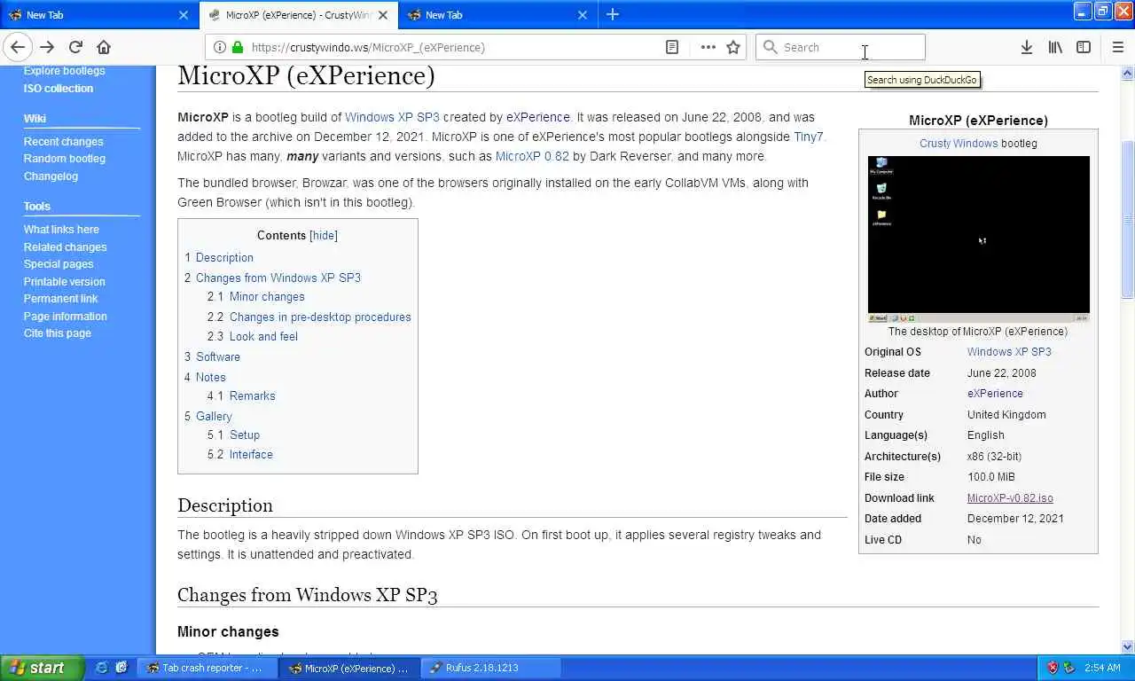Open Explore bootlegs sidebar link
The image size is (1135, 681).
(64, 71)
